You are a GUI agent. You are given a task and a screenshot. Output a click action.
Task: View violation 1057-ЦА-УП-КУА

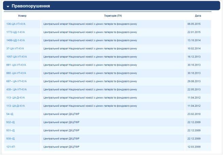point(17,57)
